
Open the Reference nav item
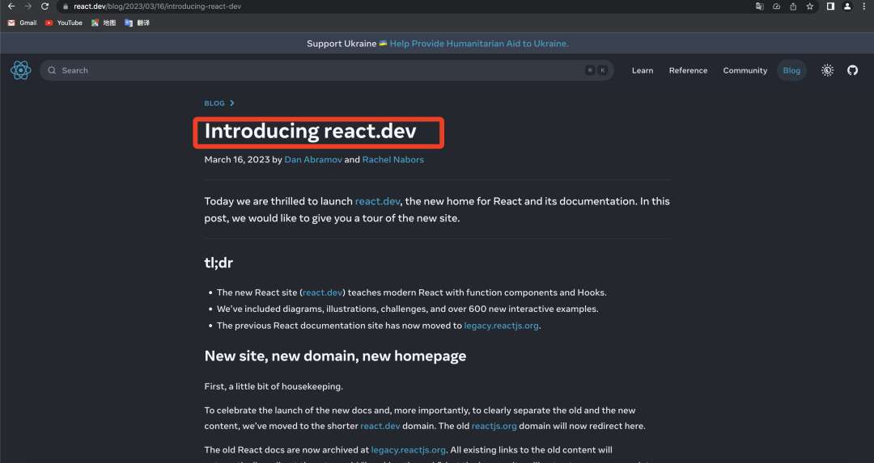[688, 70]
